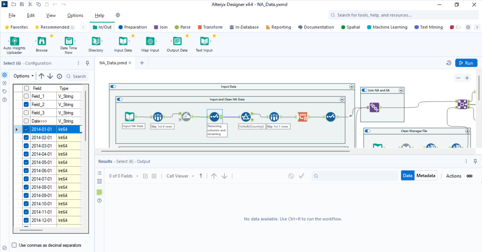Select the Map Input tool
Screen dimensions: 482x252
coord(150,42)
